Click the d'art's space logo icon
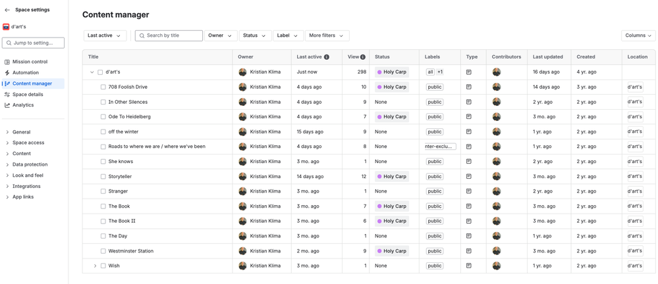 [x=7, y=27]
